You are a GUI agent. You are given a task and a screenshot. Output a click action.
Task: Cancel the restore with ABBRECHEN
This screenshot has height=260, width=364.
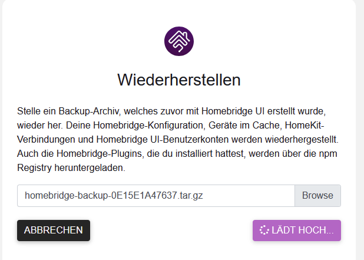click(54, 231)
